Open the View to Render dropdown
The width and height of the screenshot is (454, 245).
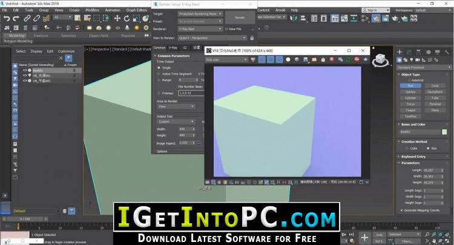[x=212, y=38]
